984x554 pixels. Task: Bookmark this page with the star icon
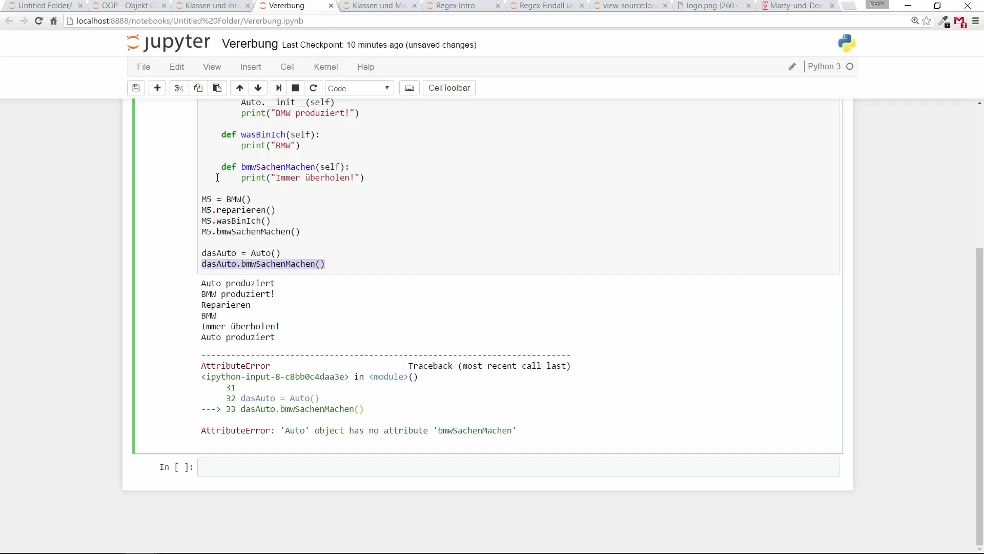point(927,21)
